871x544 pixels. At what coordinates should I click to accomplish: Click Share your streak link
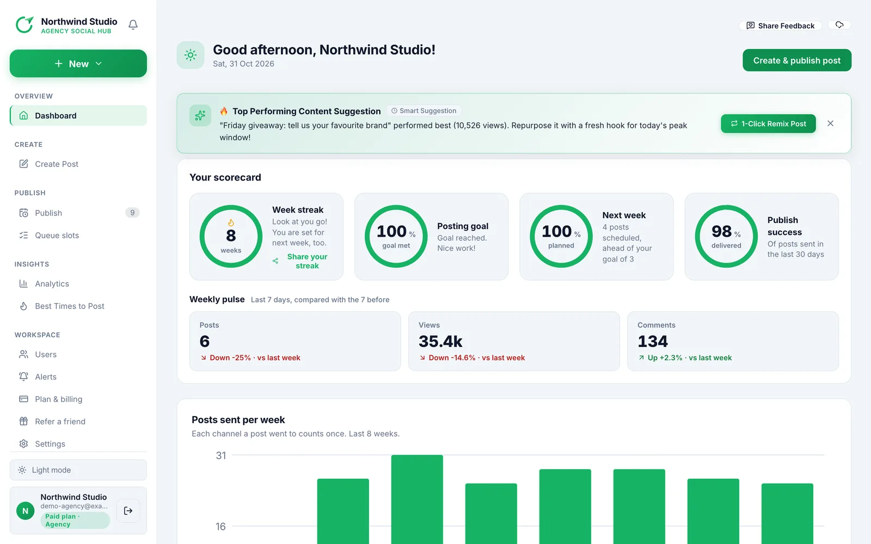(x=307, y=261)
